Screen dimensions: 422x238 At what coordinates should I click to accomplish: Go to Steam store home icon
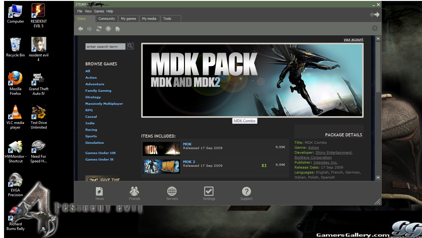point(117,29)
